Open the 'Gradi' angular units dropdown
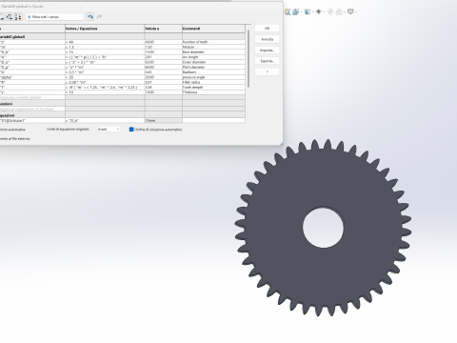Viewport: 457px width, 343px height. 109,130
